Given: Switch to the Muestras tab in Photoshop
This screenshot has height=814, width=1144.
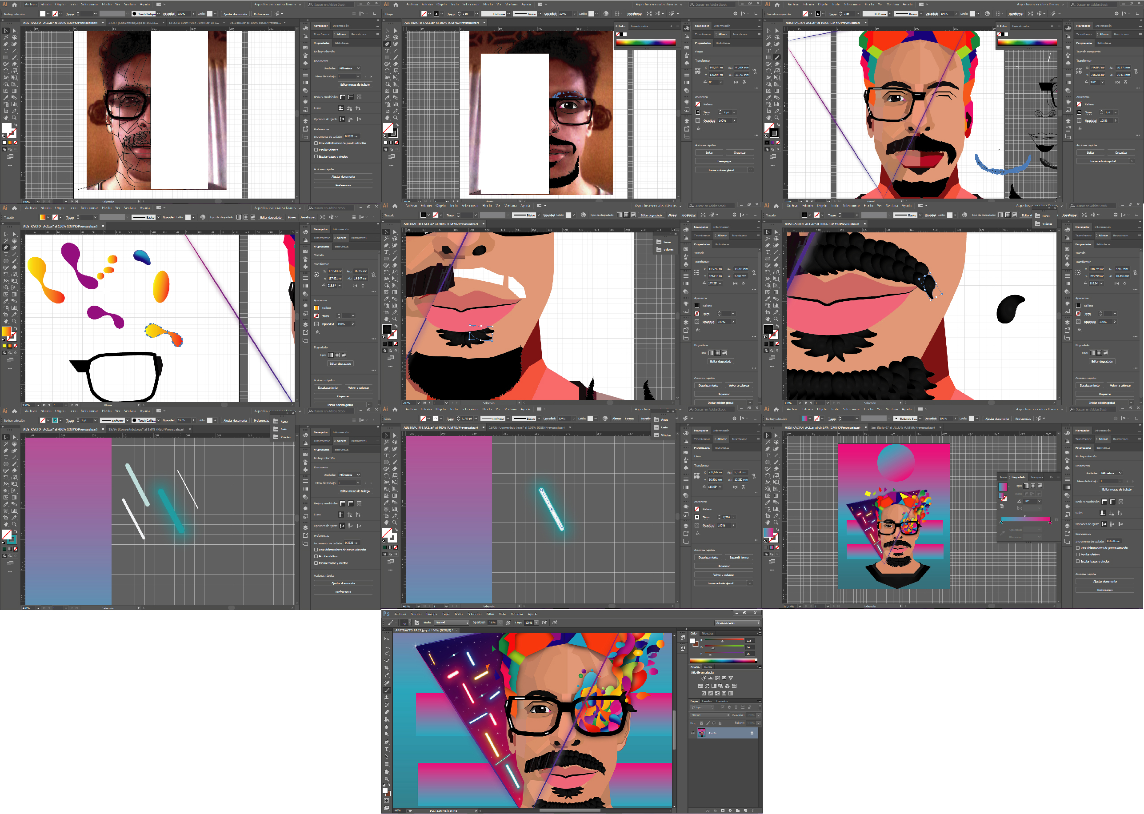Looking at the screenshot, I should (x=708, y=634).
